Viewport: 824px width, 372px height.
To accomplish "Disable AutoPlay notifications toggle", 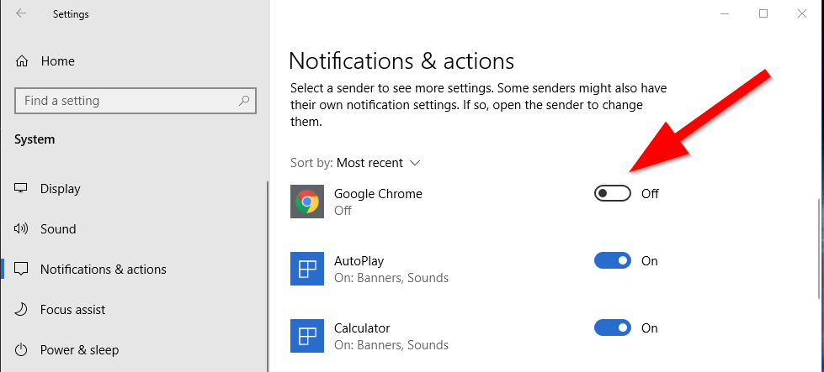I will click(x=612, y=260).
